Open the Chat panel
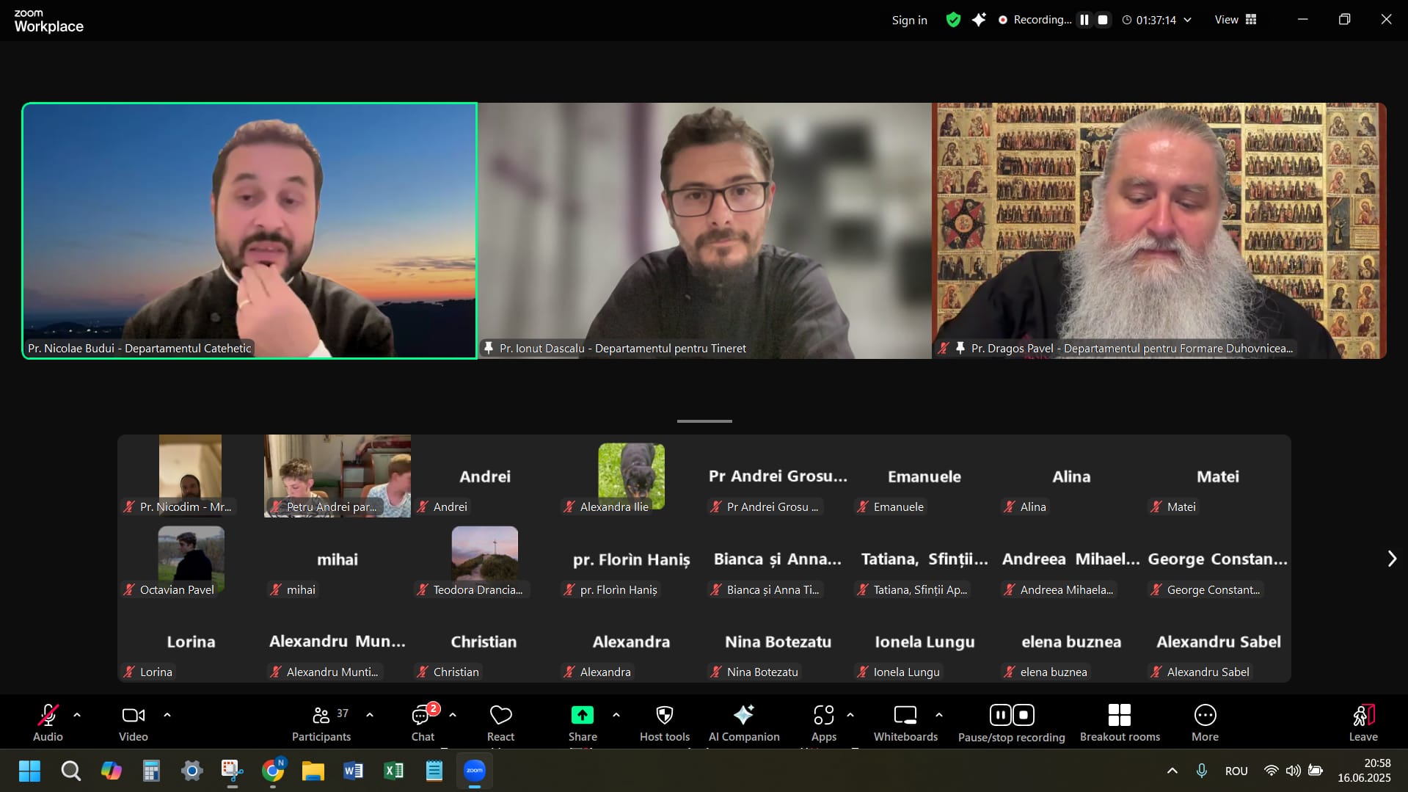This screenshot has height=792, width=1408. [423, 723]
